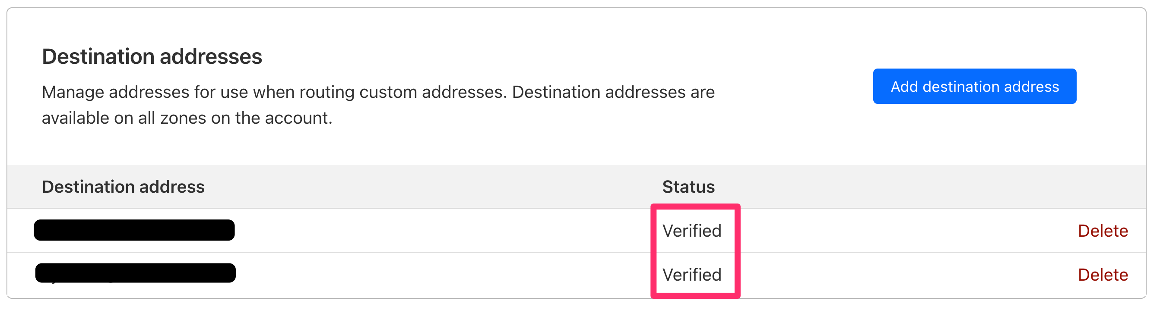Click the first redacted email address entry
This screenshot has width=1160, height=313.
[134, 230]
